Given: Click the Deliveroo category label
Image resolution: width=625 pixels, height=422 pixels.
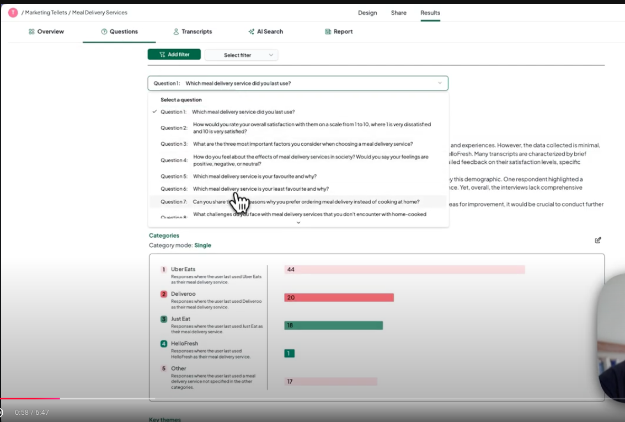Looking at the screenshot, I should click(183, 294).
